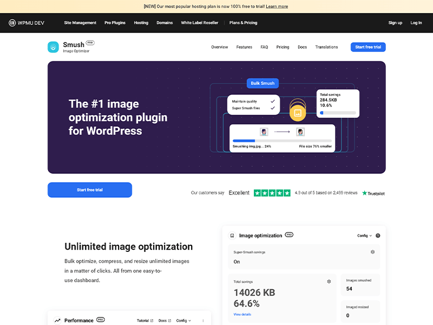Open the Smush plugin logo icon
This screenshot has height=325, width=433.
coord(53,47)
